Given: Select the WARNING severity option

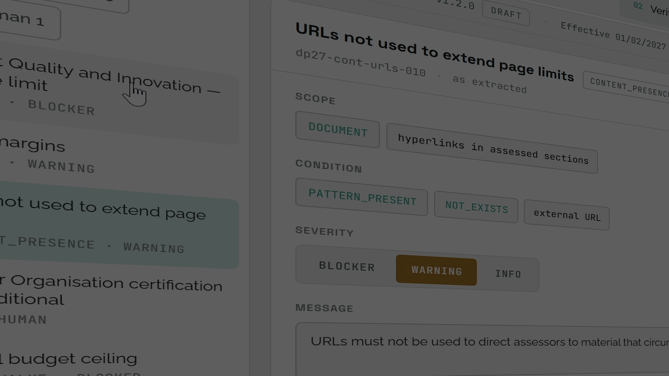Looking at the screenshot, I should click(x=436, y=270).
